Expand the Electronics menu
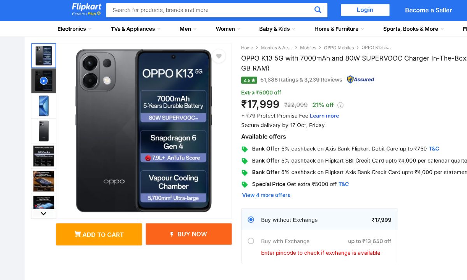This screenshot has width=467, height=280. [x=74, y=29]
